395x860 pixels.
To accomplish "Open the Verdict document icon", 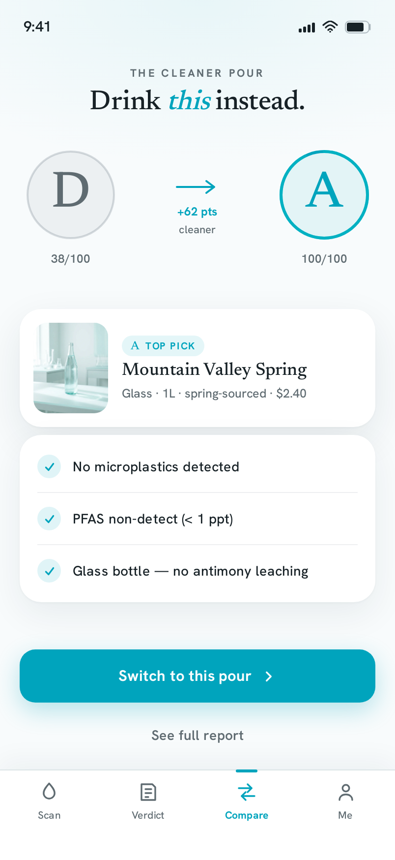I will point(148,792).
